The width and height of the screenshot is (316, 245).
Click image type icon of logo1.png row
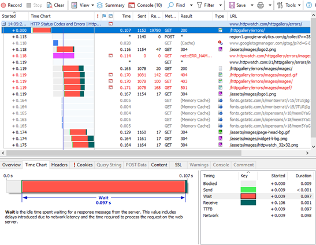[220, 94]
